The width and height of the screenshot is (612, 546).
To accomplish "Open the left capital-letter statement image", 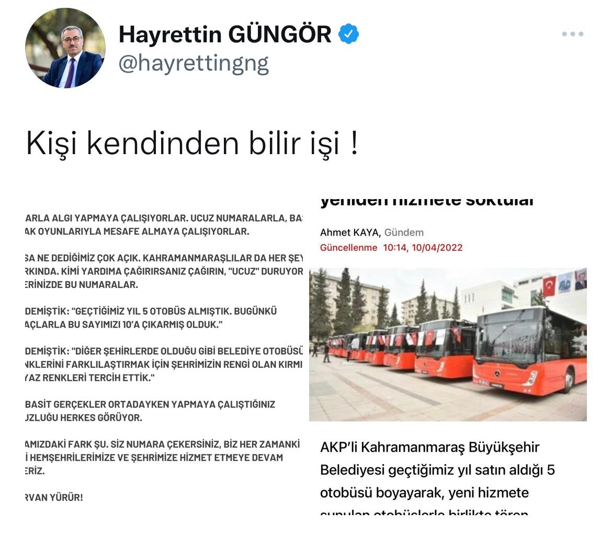I will point(164,357).
